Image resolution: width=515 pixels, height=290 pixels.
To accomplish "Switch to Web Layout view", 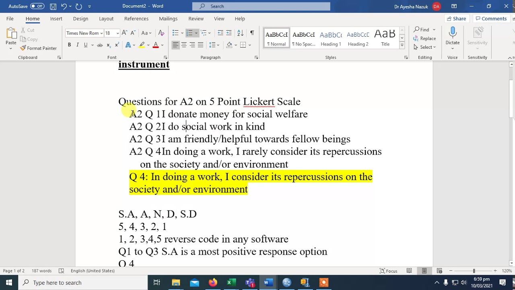I will point(439,271).
